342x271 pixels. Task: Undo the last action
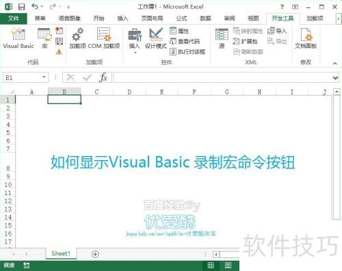tap(35, 7)
